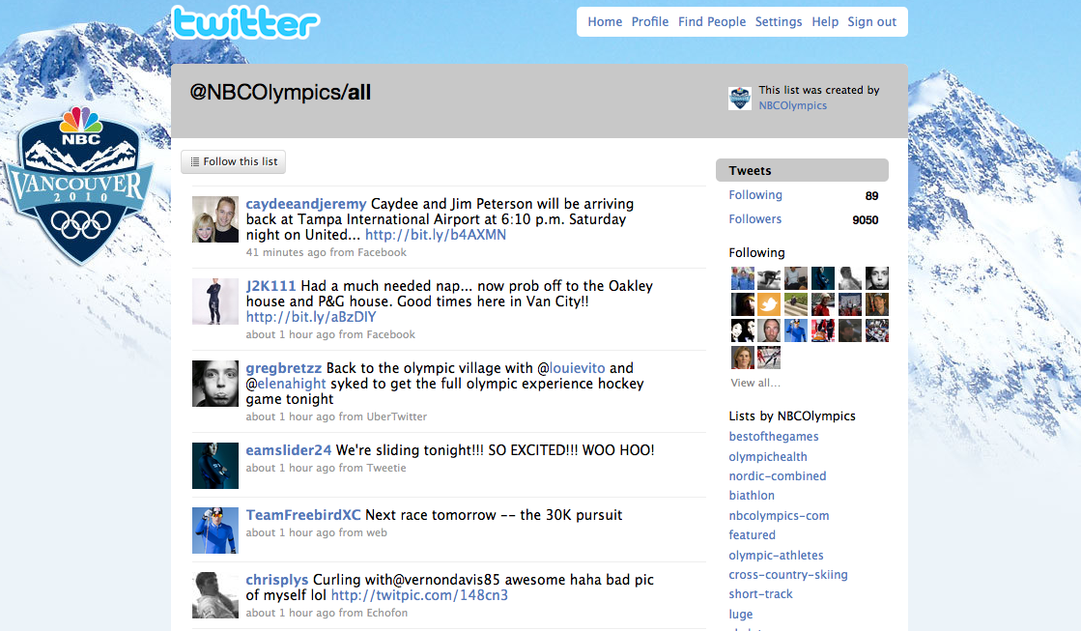
Task: Open NBCOlympics creator avatar icon
Action: pos(740,98)
